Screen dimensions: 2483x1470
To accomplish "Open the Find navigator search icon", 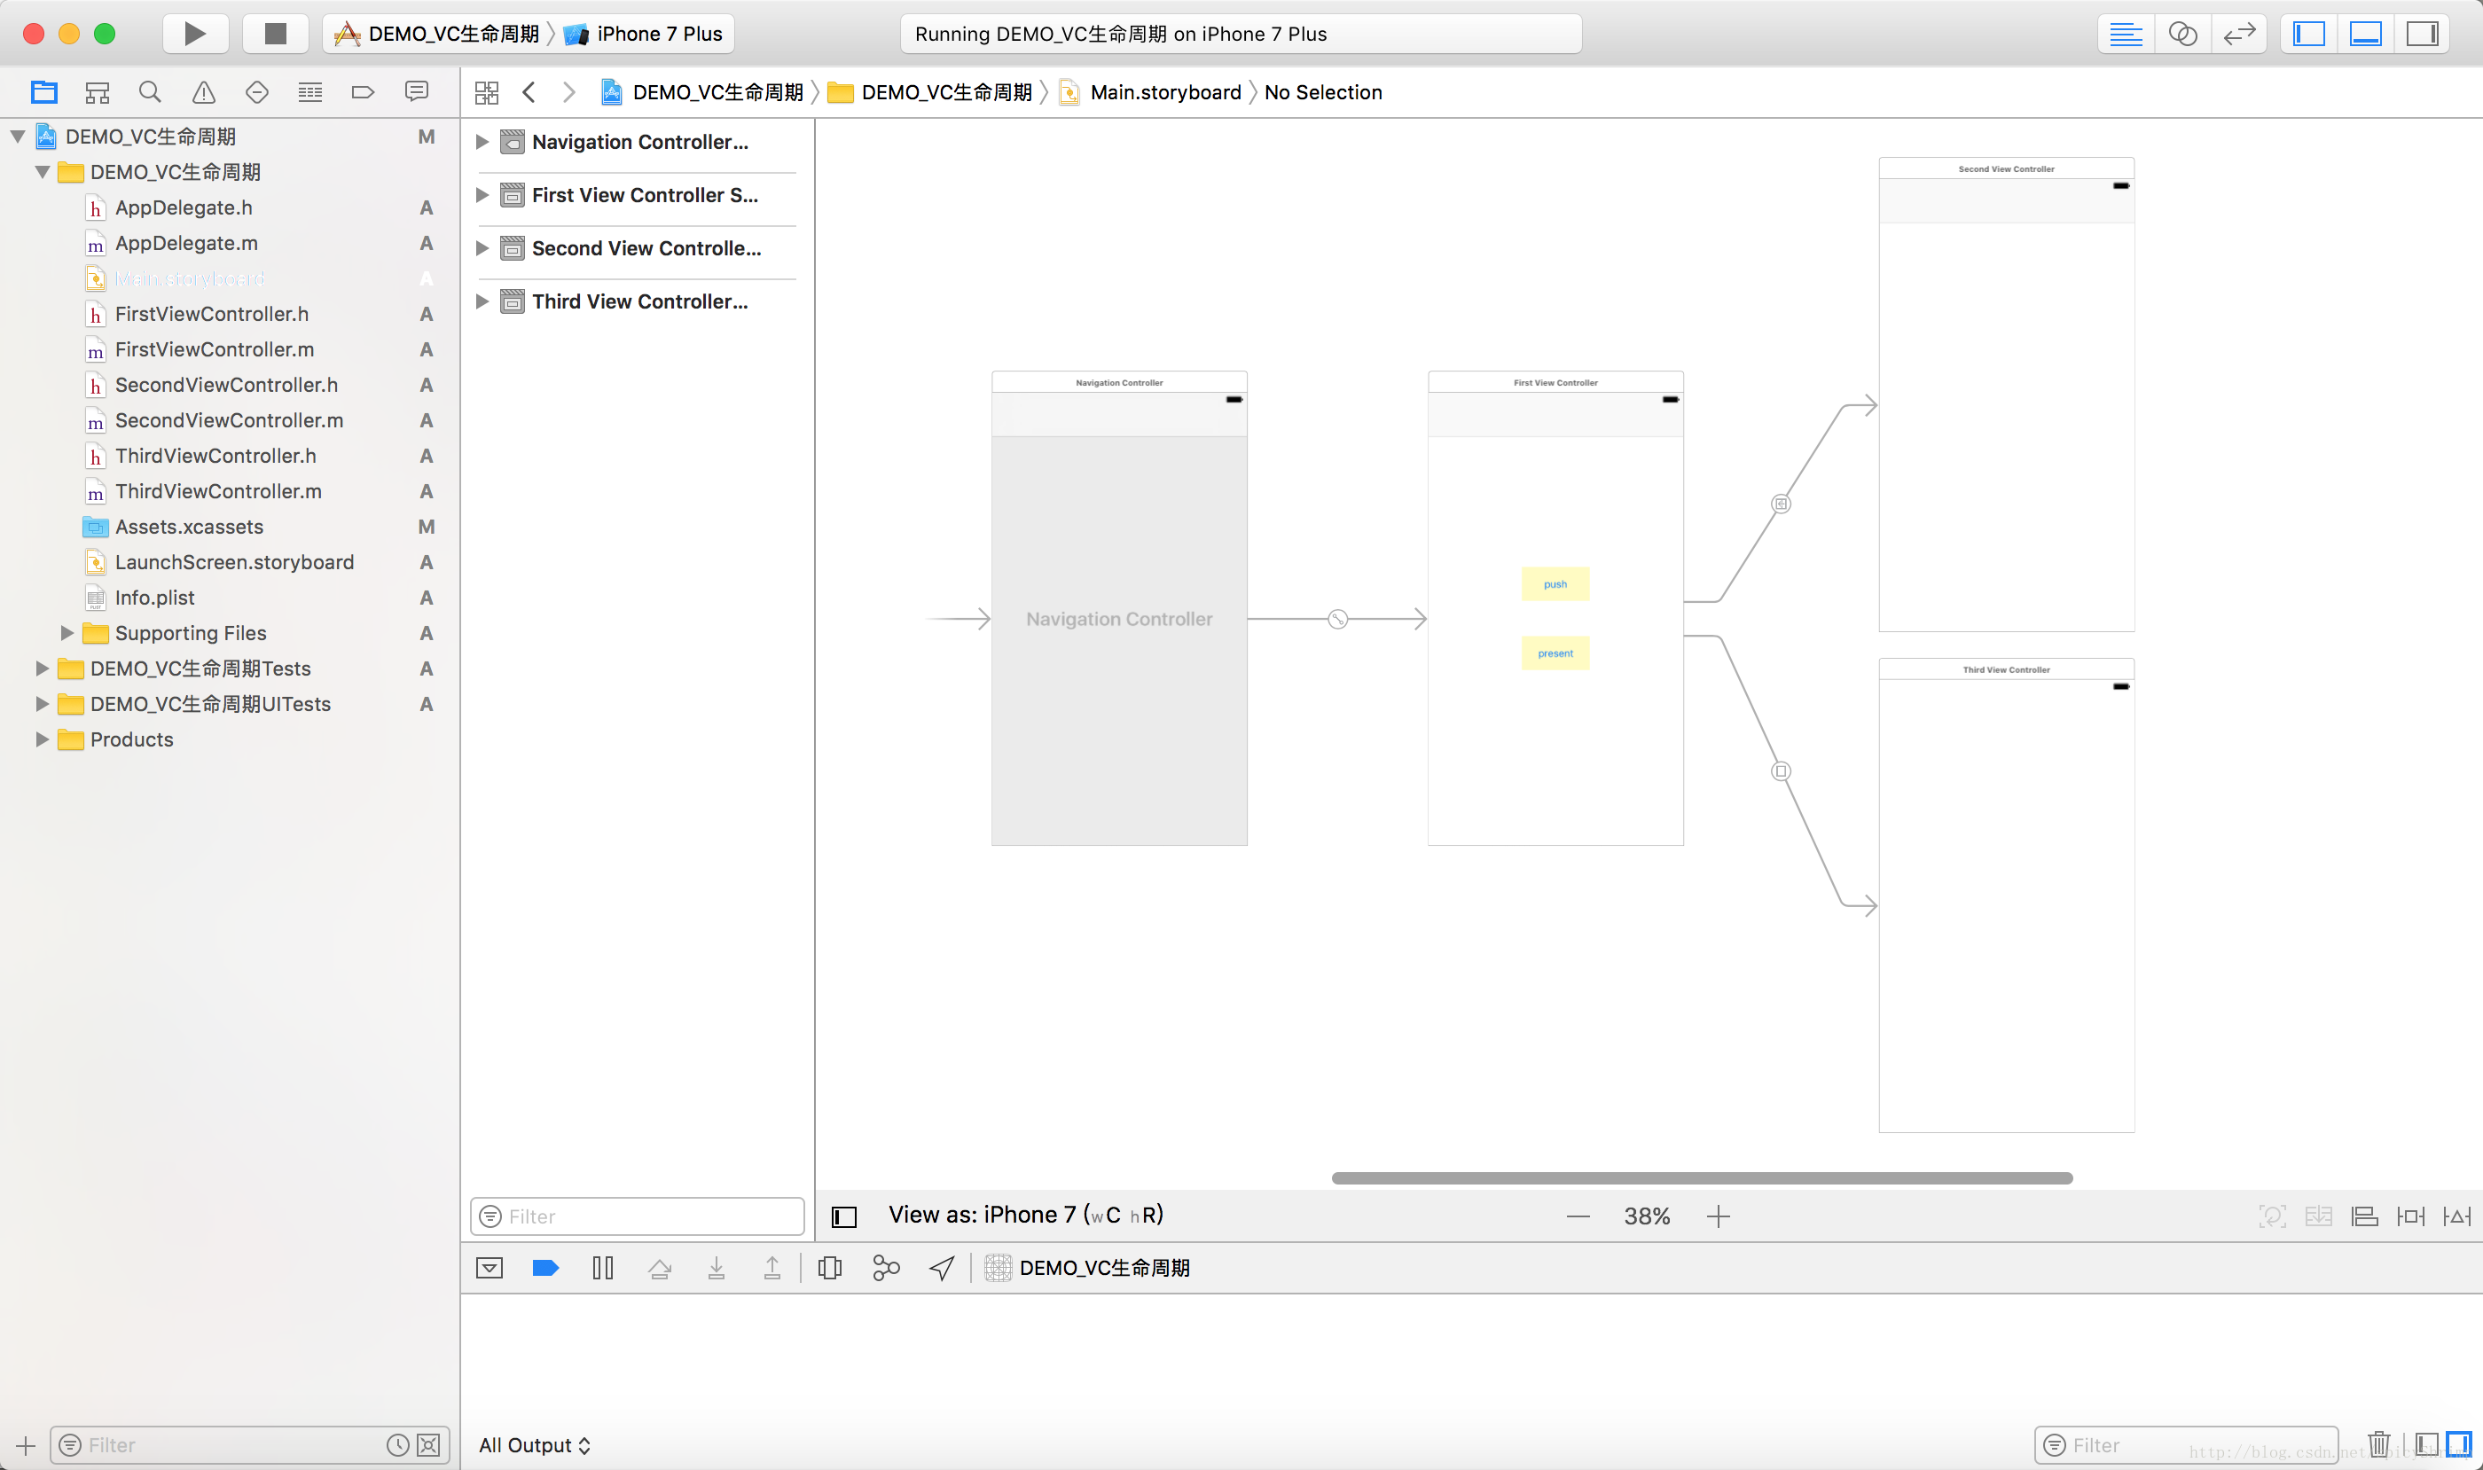I will coord(150,92).
